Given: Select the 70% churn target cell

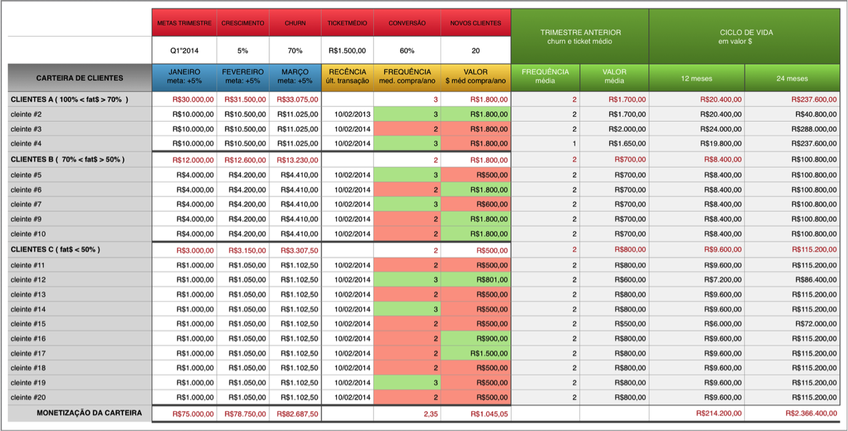Looking at the screenshot, I should (295, 50).
